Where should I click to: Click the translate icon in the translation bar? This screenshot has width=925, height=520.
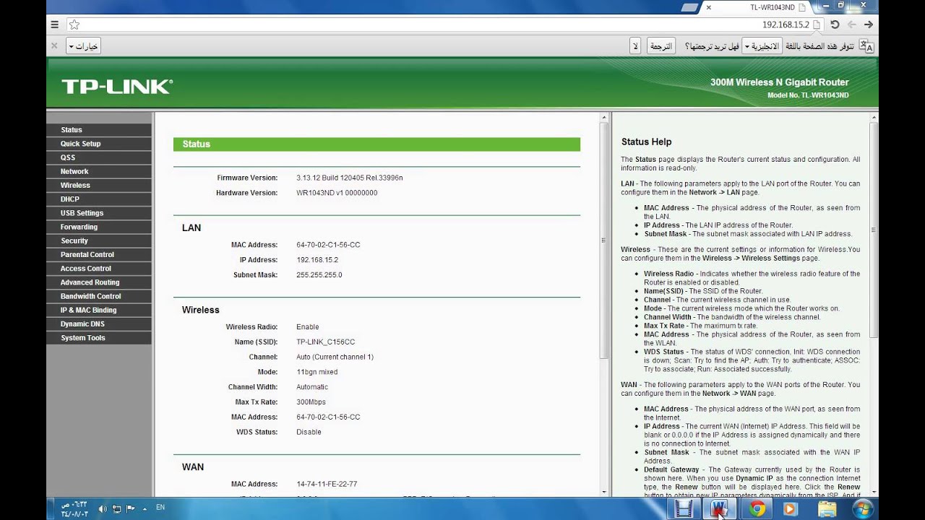[x=867, y=46]
